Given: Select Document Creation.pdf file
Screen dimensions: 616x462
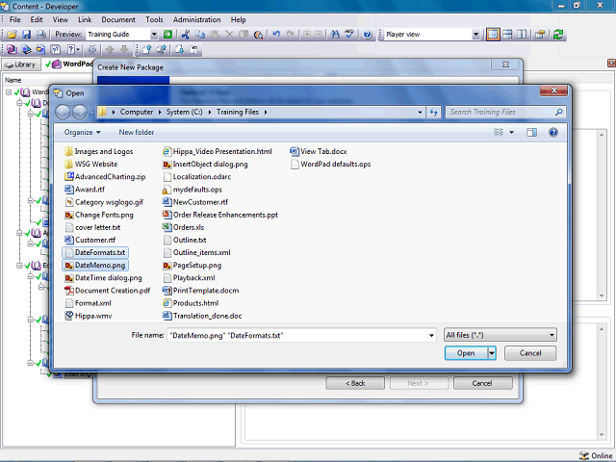Looking at the screenshot, I should tap(107, 291).
